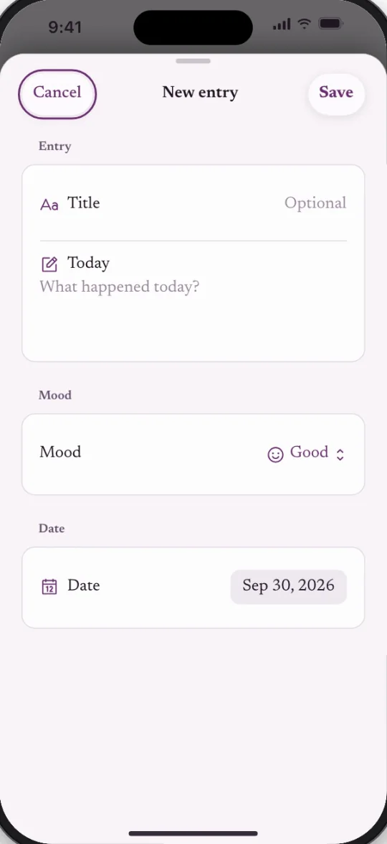
Task: Click the pencil edit icon beside Today
Action: click(x=49, y=264)
